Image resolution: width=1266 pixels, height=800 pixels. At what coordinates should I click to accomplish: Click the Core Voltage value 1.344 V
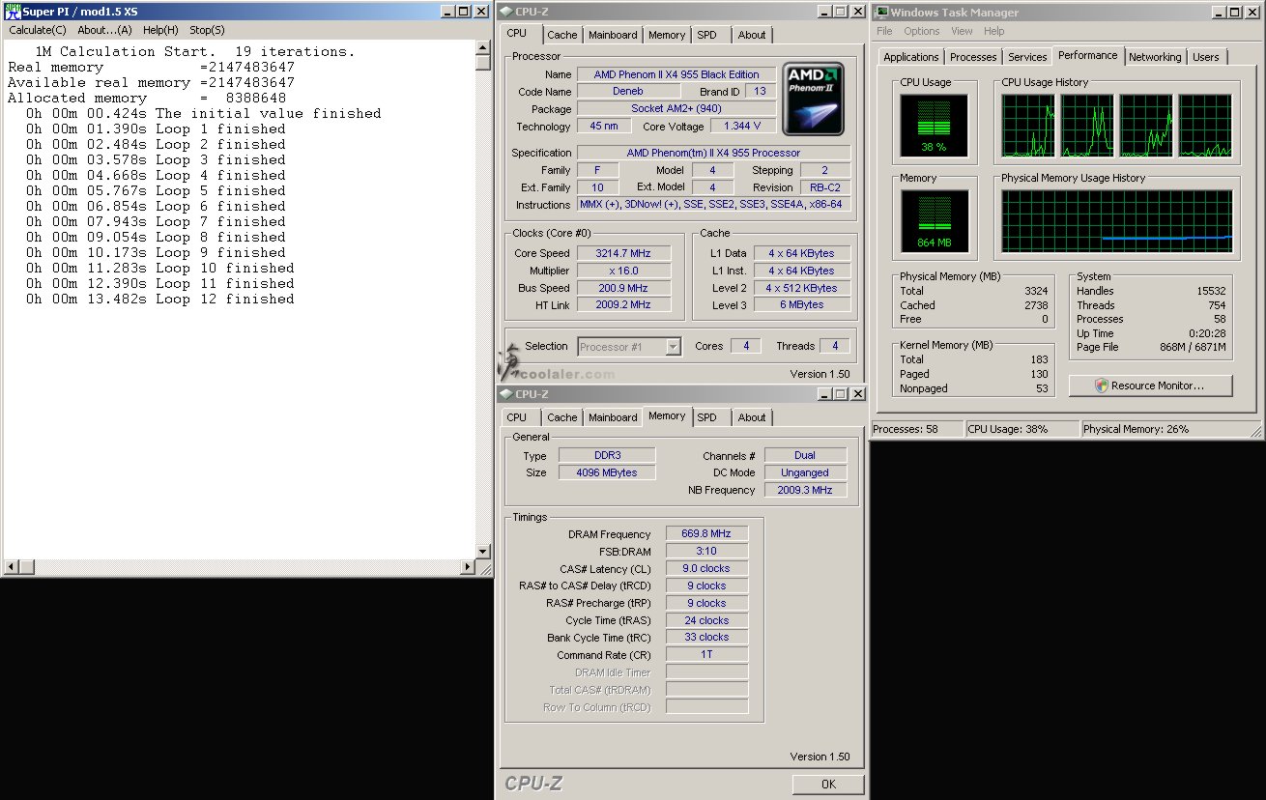pos(741,127)
